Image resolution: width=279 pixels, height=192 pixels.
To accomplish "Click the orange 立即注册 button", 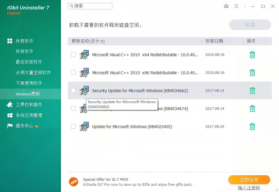I will pos(249,180).
